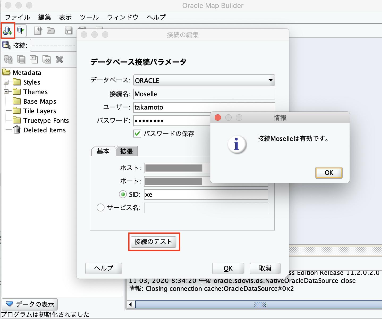Click the info icon in 情報 dialog

[x=237, y=144]
